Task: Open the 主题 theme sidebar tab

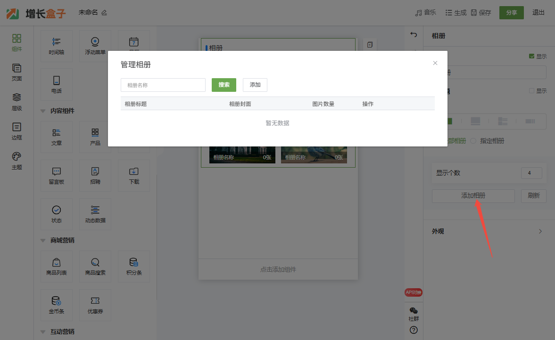Action: 17,161
